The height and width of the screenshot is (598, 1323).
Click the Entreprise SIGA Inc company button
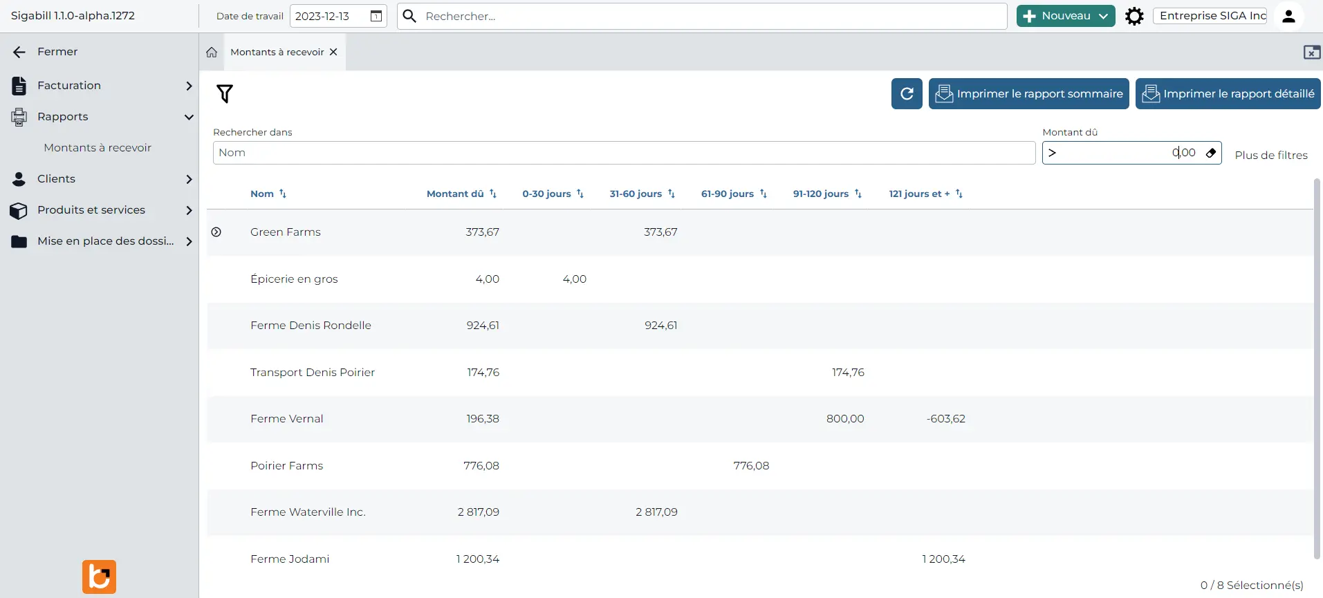click(1210, 16)
